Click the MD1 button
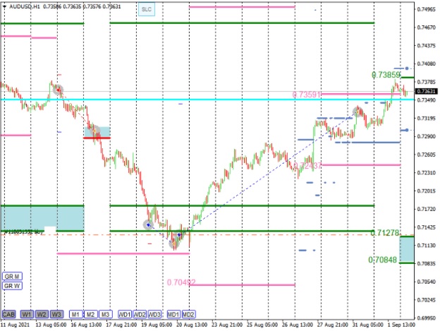This screenshot has height=331, width=440. (173, 314)
